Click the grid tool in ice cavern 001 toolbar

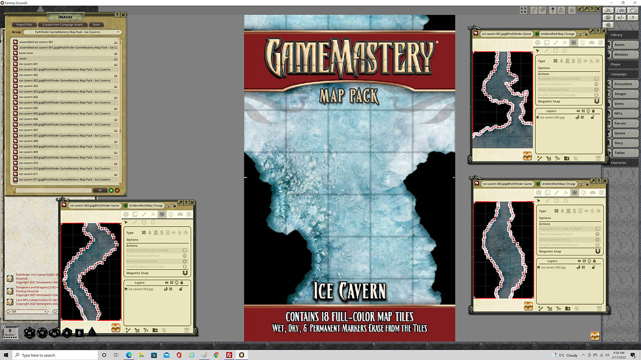pyautogui.click(x=600, y=43)
